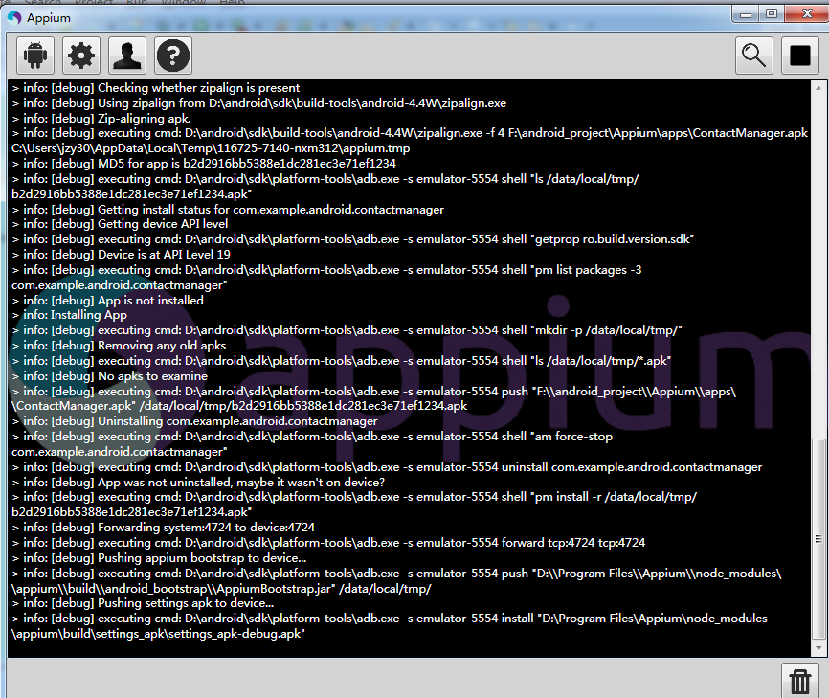Click the 'pm list packages -3' command line
Image resolution: width=829 pixels, height=698 pixels.
tap(326, 270)
